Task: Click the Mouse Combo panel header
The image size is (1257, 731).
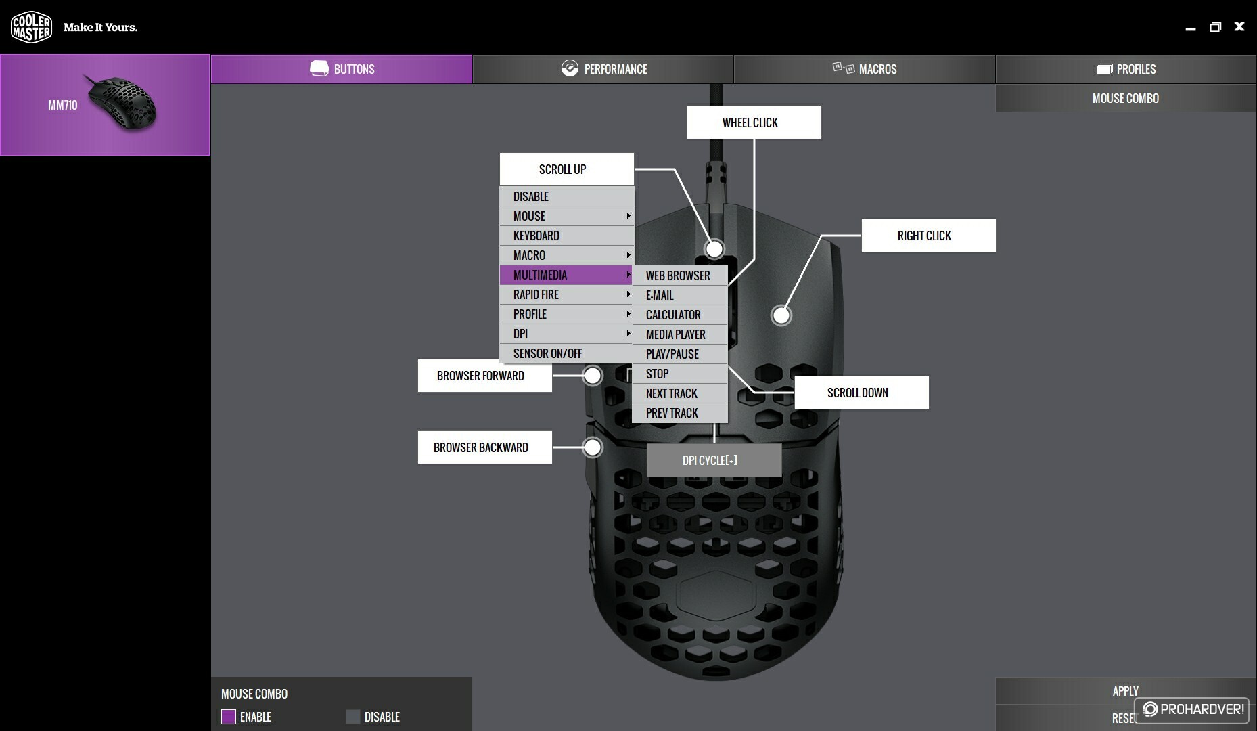Action: pos(1126,98)
